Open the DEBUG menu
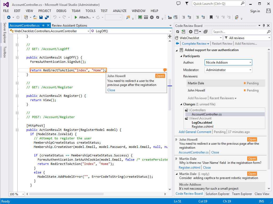This screenshot has height=204, width=273. coord(61,11)
